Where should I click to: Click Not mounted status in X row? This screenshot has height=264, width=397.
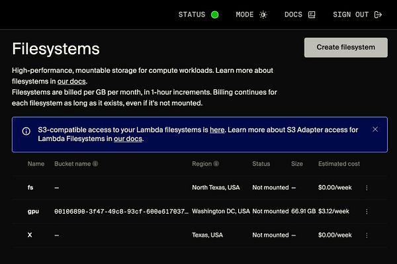[271, 235]
